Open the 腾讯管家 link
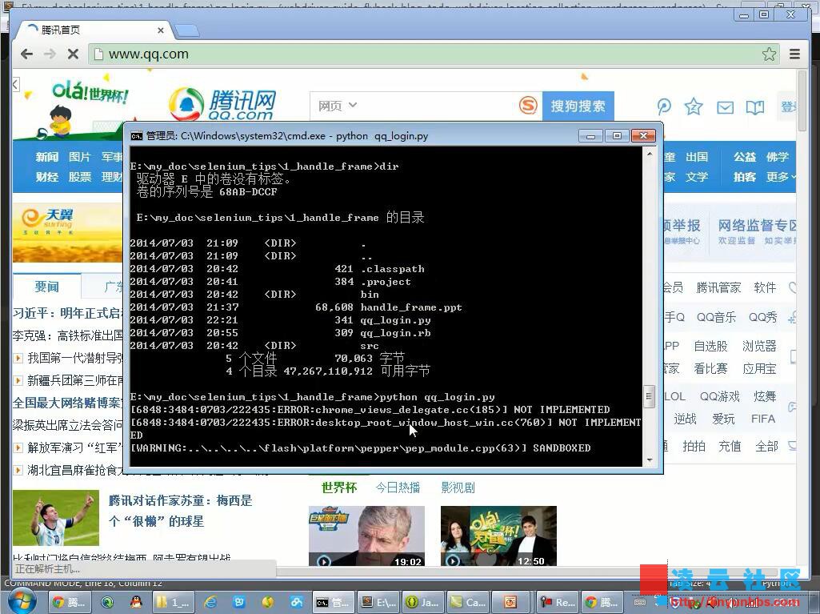The image size is (820, 614). [x=718, y=287]
